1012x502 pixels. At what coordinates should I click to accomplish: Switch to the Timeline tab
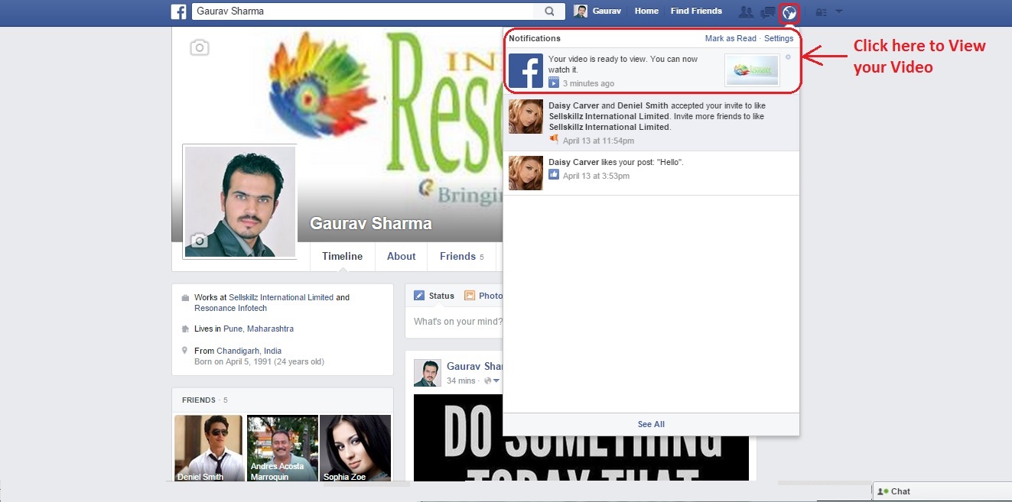point(342,257)
